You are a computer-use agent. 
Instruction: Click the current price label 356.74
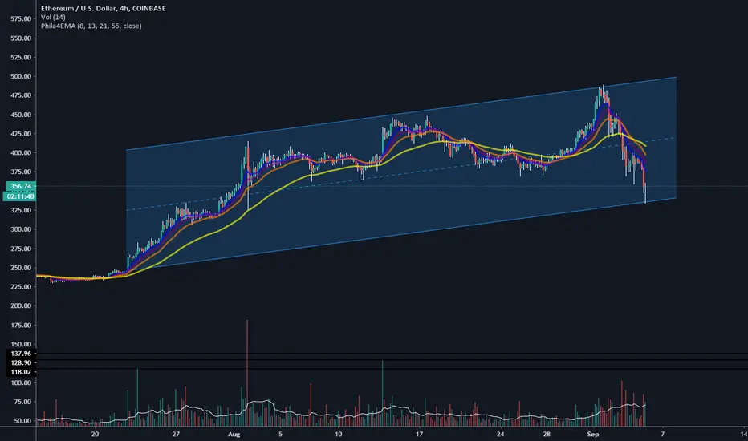click(21, 186)
